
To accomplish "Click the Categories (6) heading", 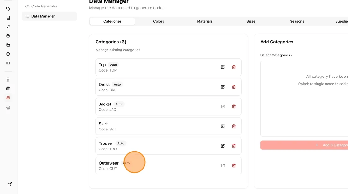I will tap(111, 42).
